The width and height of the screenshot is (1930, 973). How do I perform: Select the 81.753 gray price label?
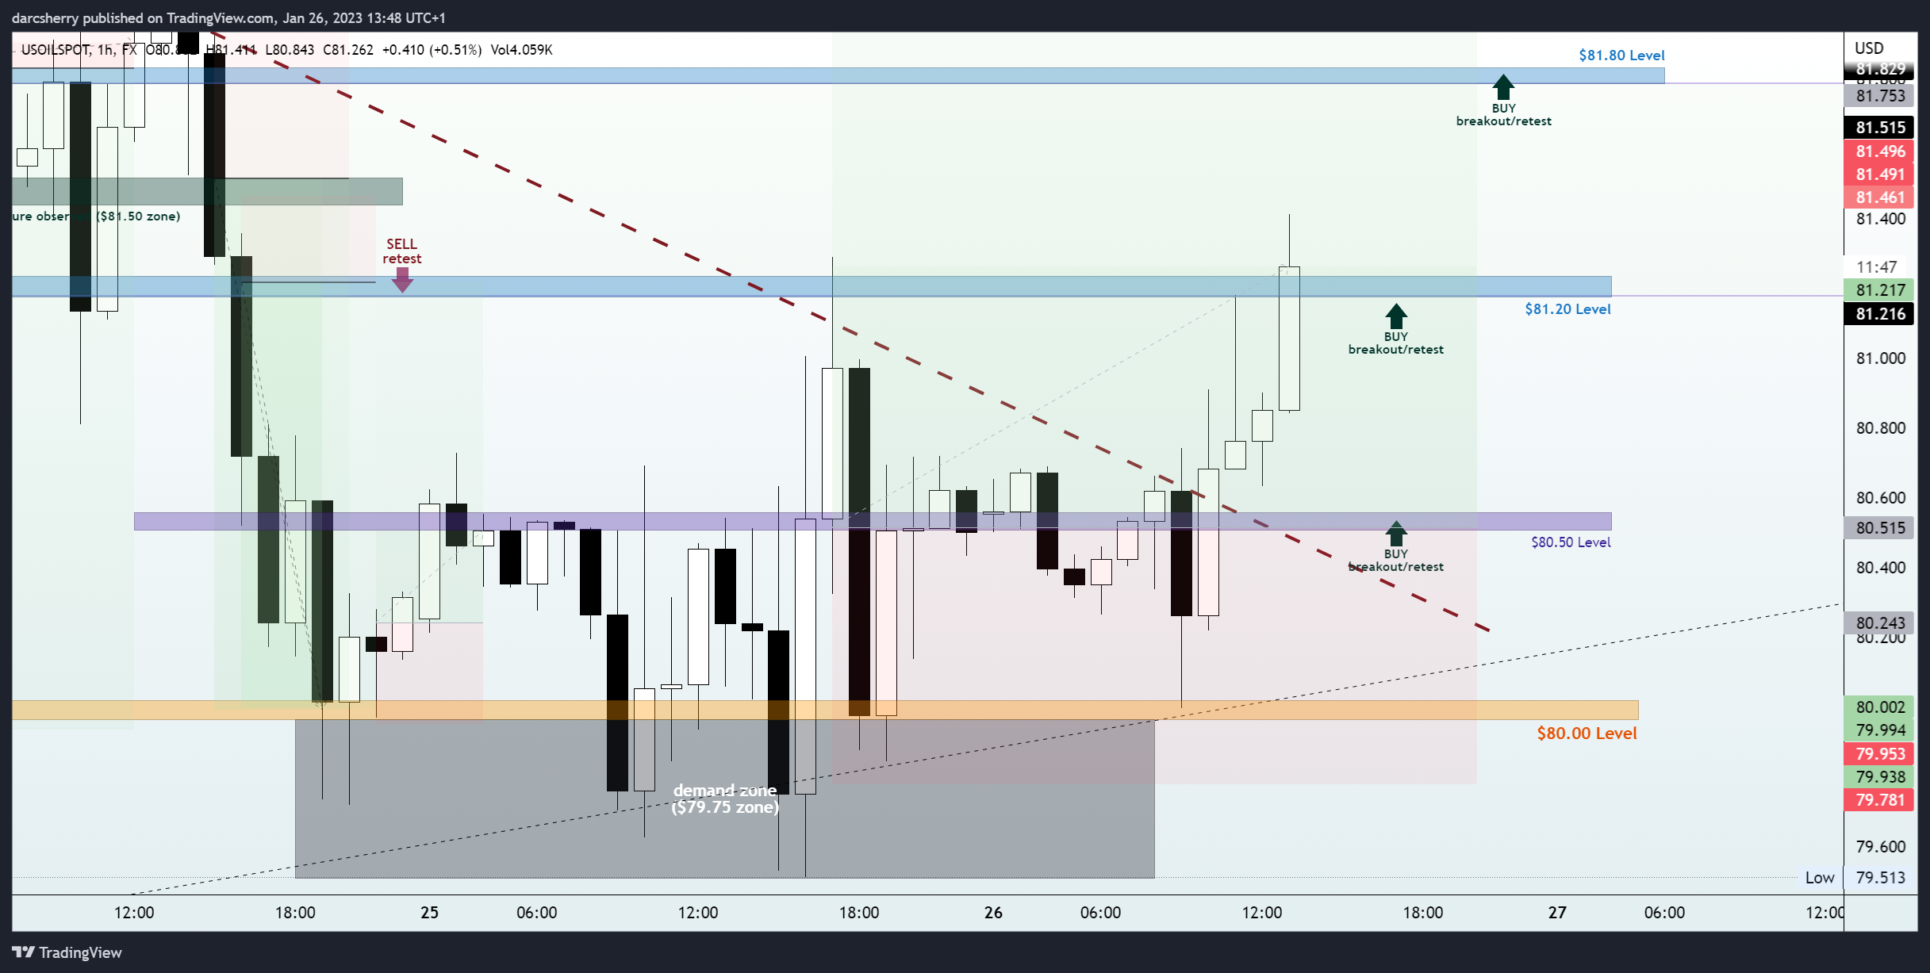pos(1878,96)
